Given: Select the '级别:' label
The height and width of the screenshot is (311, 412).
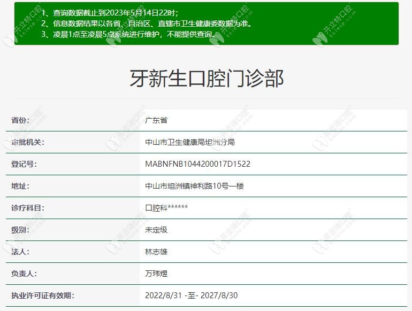Looking at the screenshot, I should pos(20,230).
